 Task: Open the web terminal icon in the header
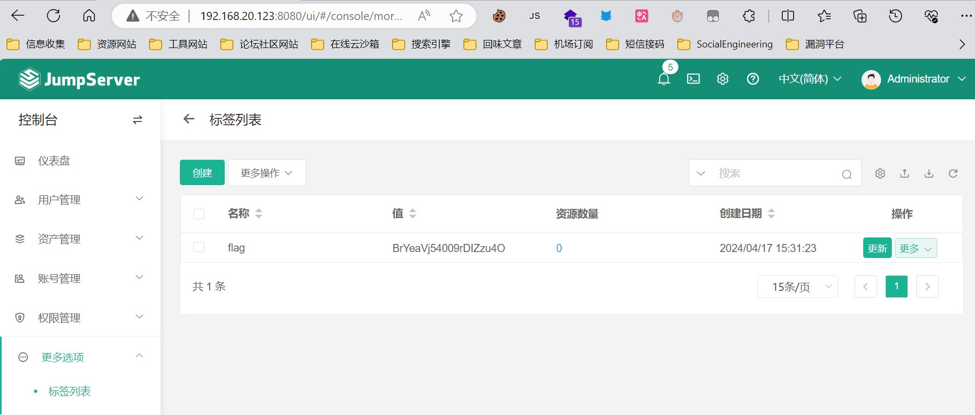tap(694, 79)
